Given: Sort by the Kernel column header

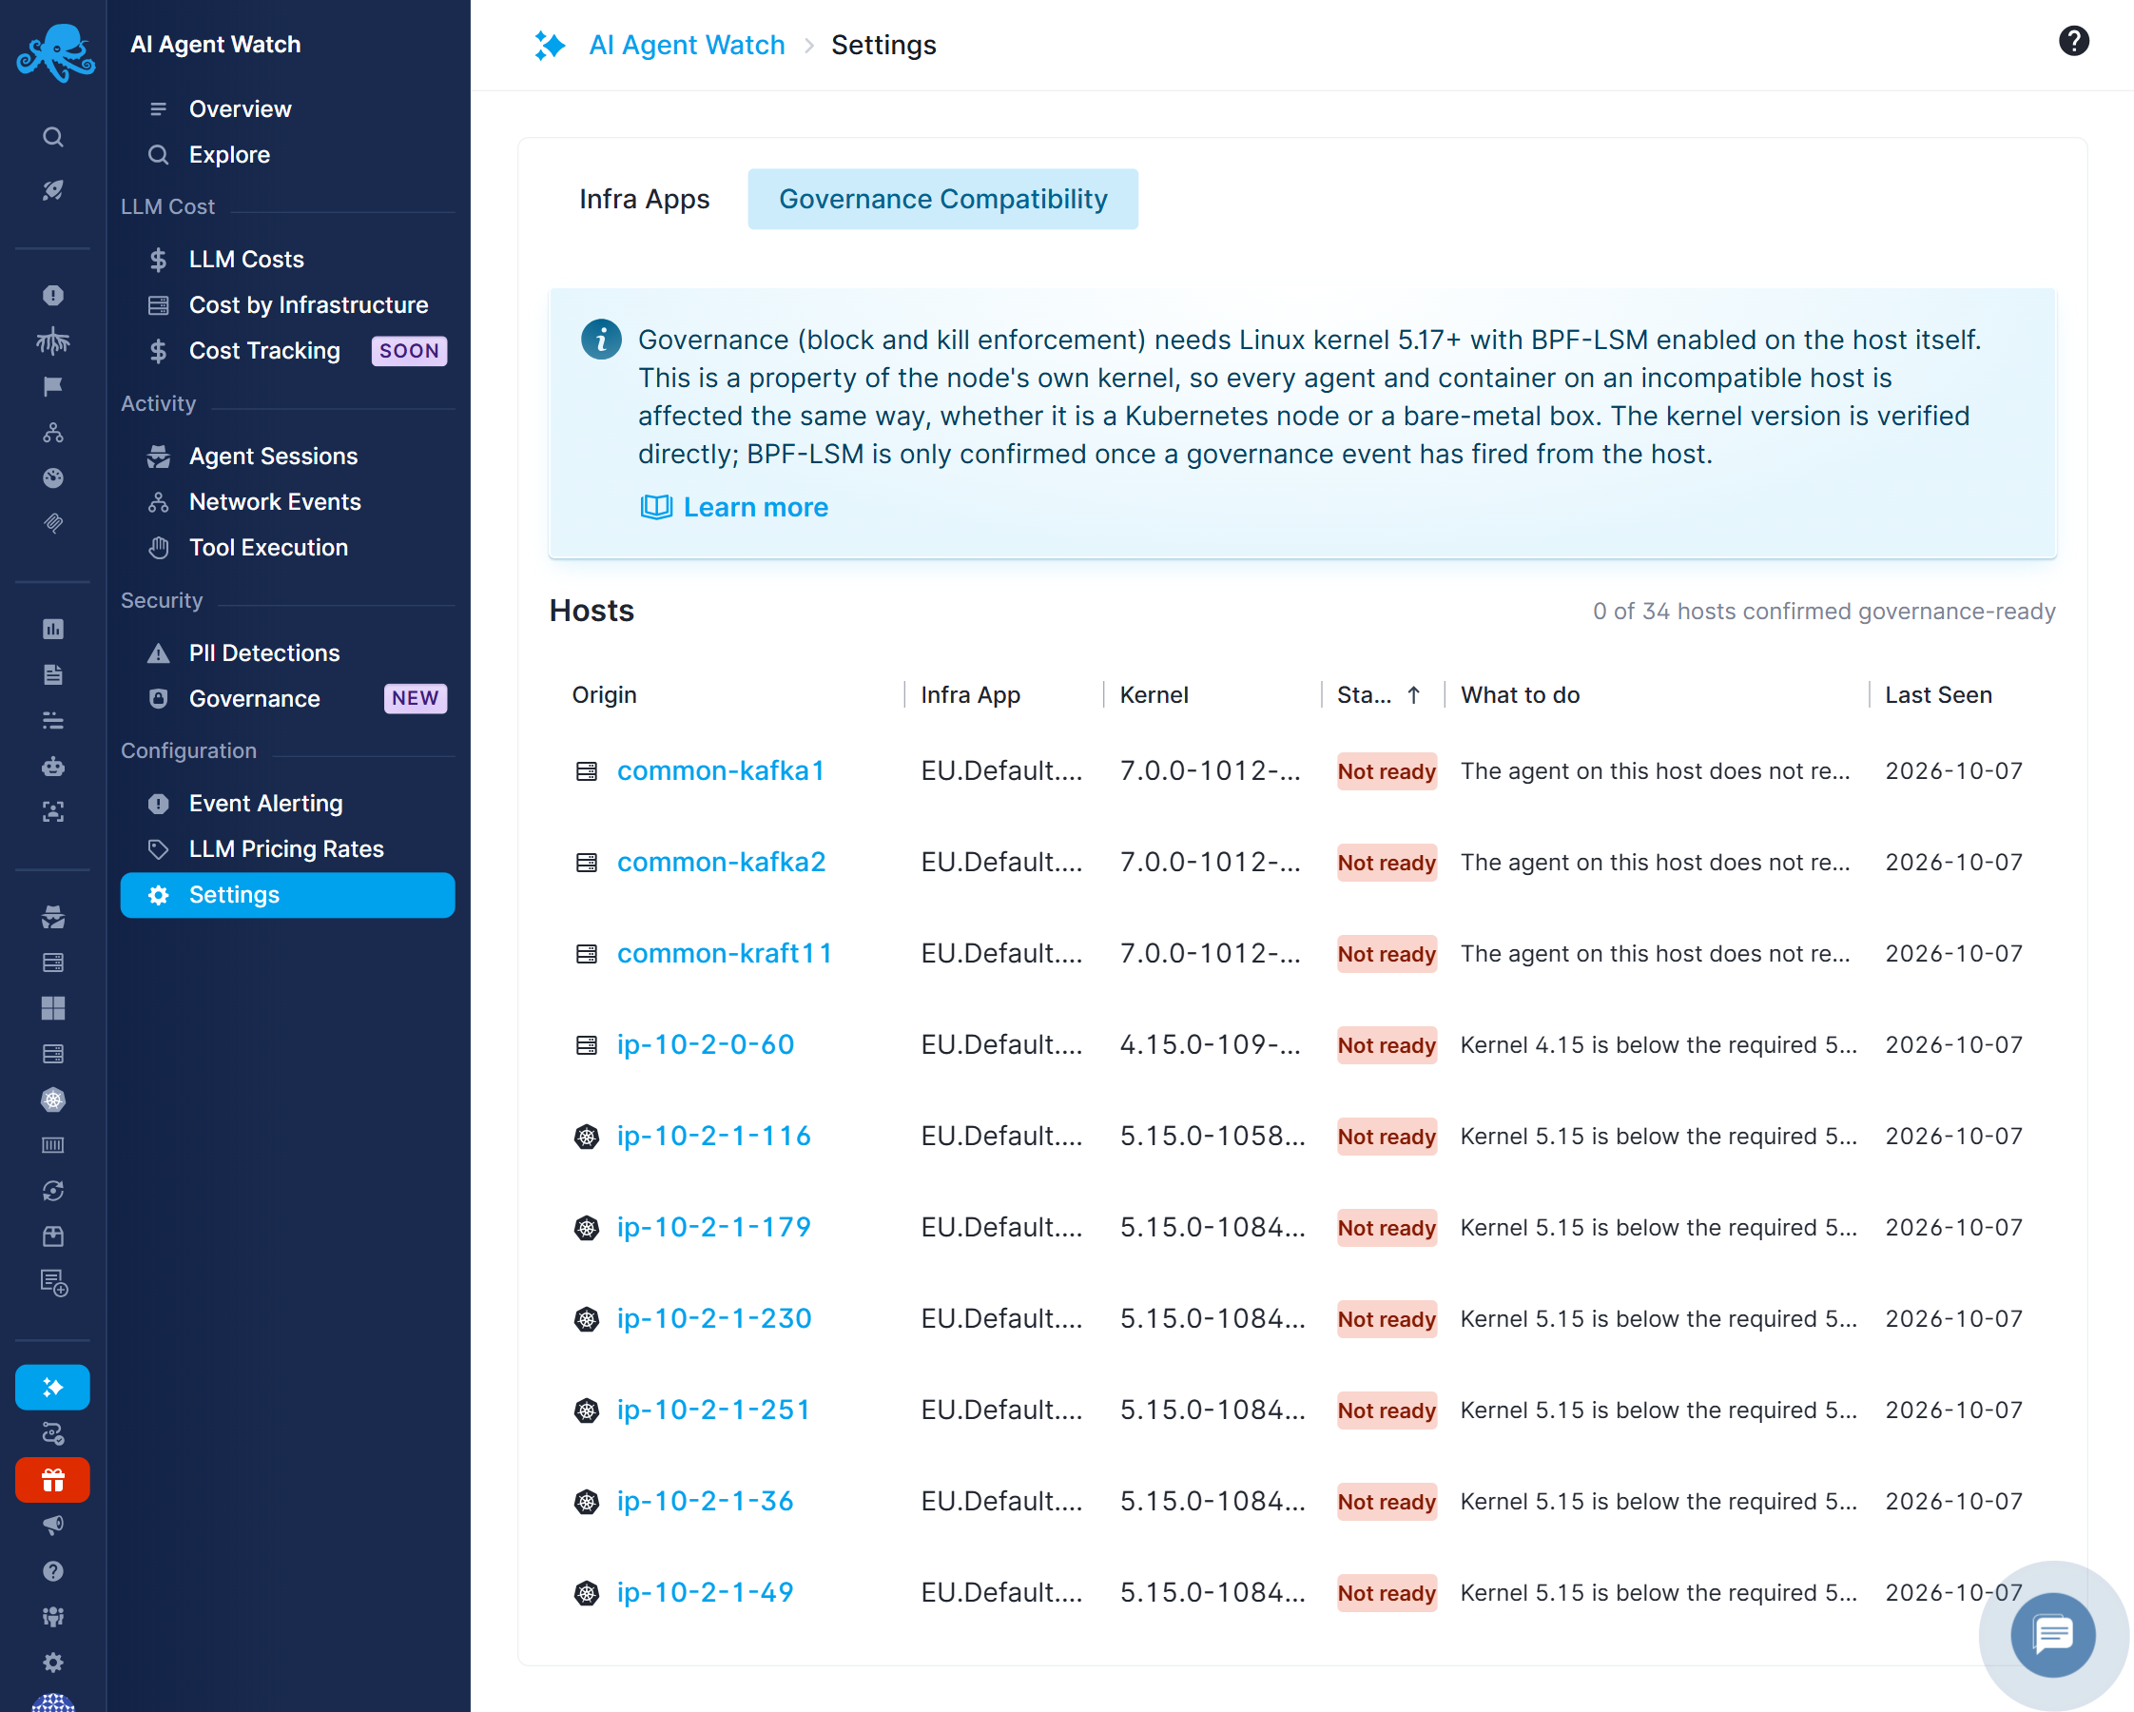Looking at the screenshot, I should [1154, 695].
